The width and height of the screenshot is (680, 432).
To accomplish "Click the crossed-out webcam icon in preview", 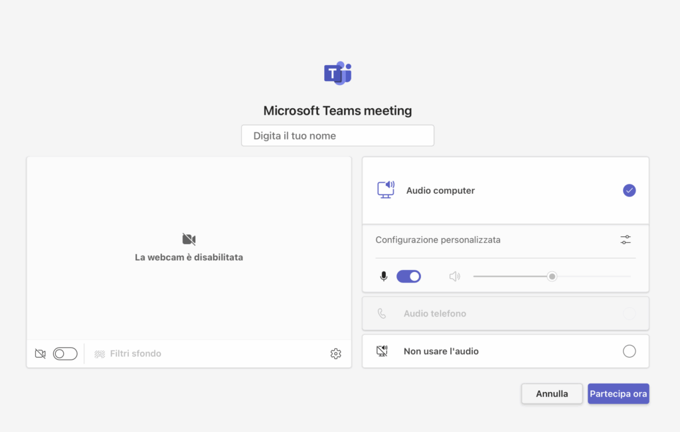I will [x=189, y=239].
